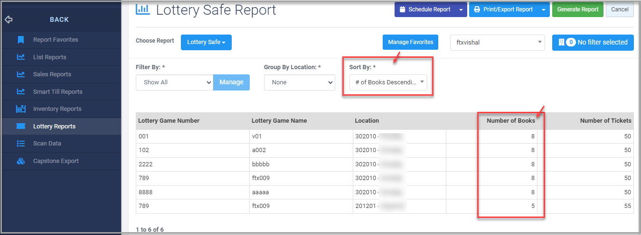Open the Group By Location dropdown
Screen dimensions: 641x235
point(300,82)
